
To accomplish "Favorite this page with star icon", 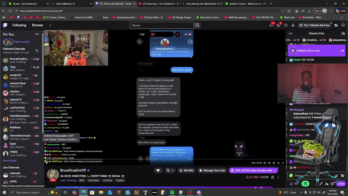I will pos(282,11).
